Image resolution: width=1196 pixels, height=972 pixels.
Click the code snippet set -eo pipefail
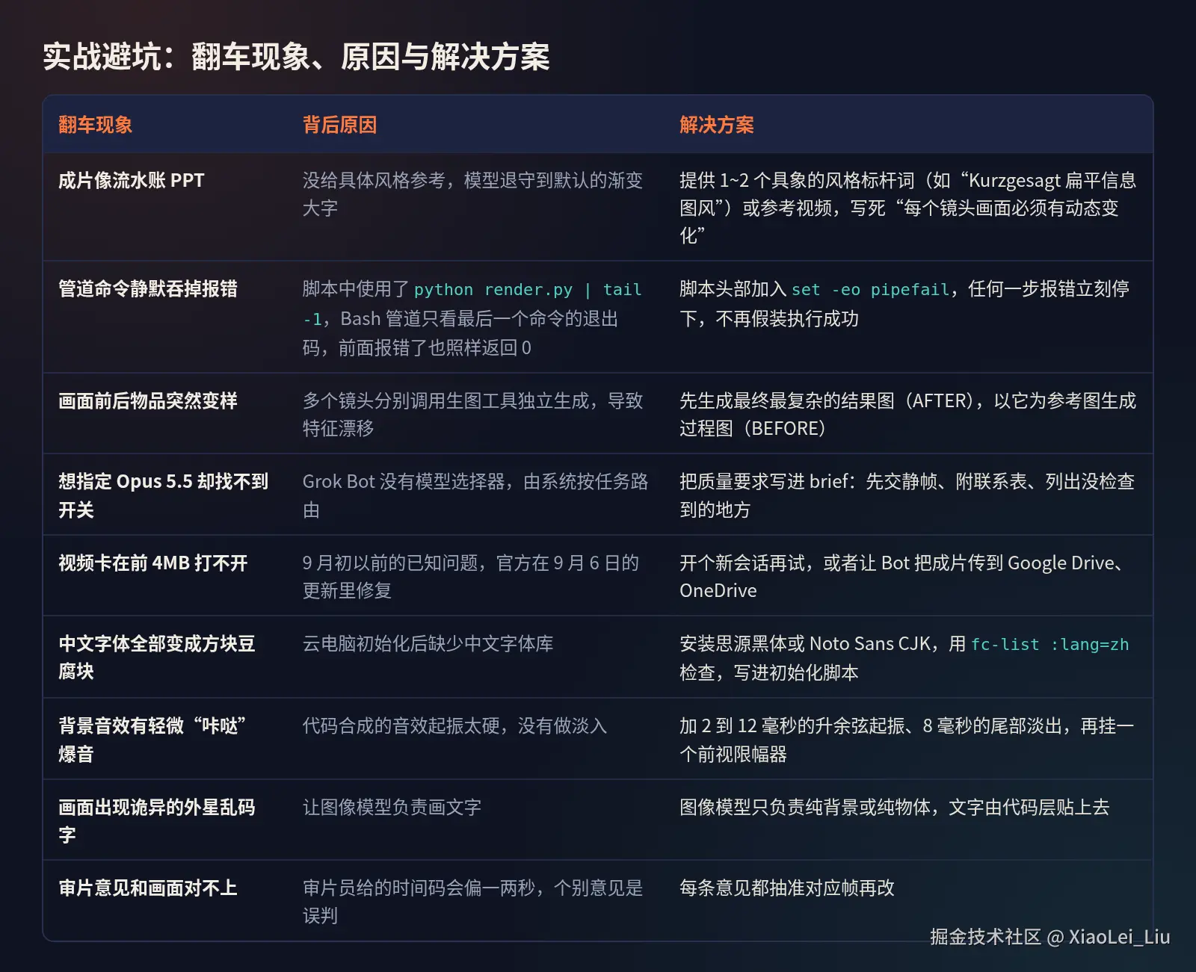tap(870, 290)
